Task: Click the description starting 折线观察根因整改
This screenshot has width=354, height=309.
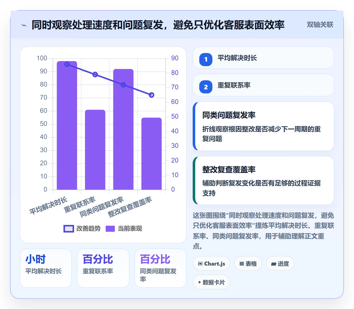Action: [261, 134]
